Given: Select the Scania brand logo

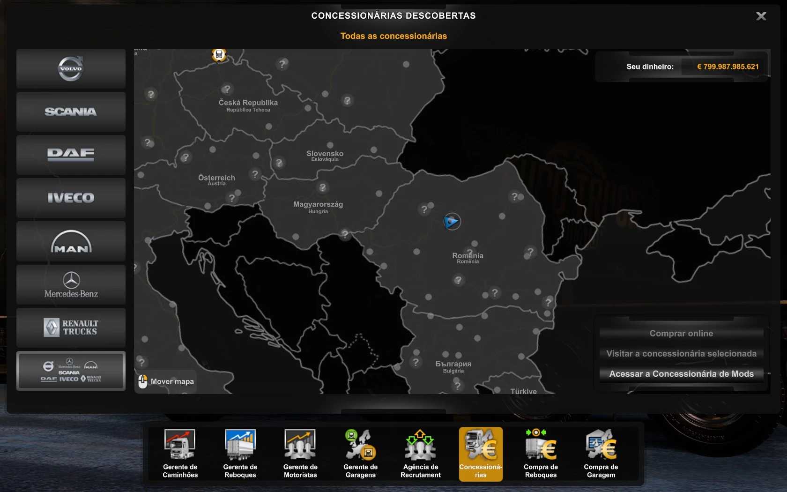Looking at the screenshot, I should (71, 112).
